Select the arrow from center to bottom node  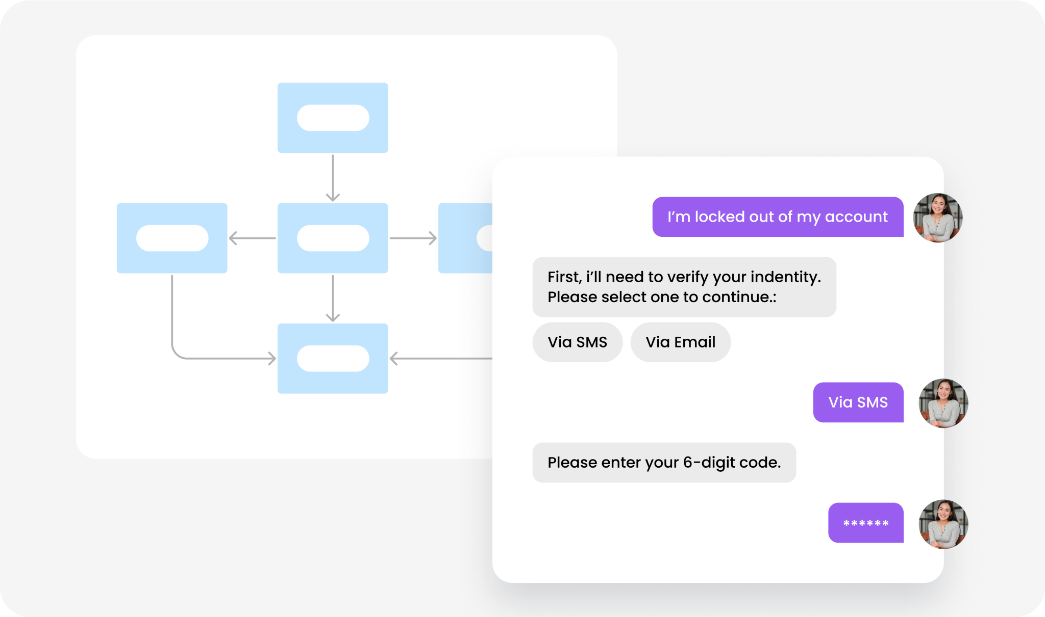point(333,298)
